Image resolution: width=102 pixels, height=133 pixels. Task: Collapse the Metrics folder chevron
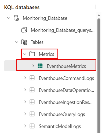25,54
